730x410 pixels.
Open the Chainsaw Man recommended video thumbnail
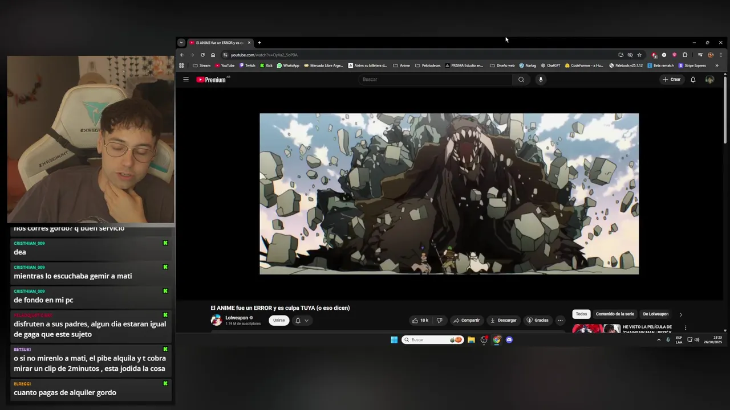[596, 328]
